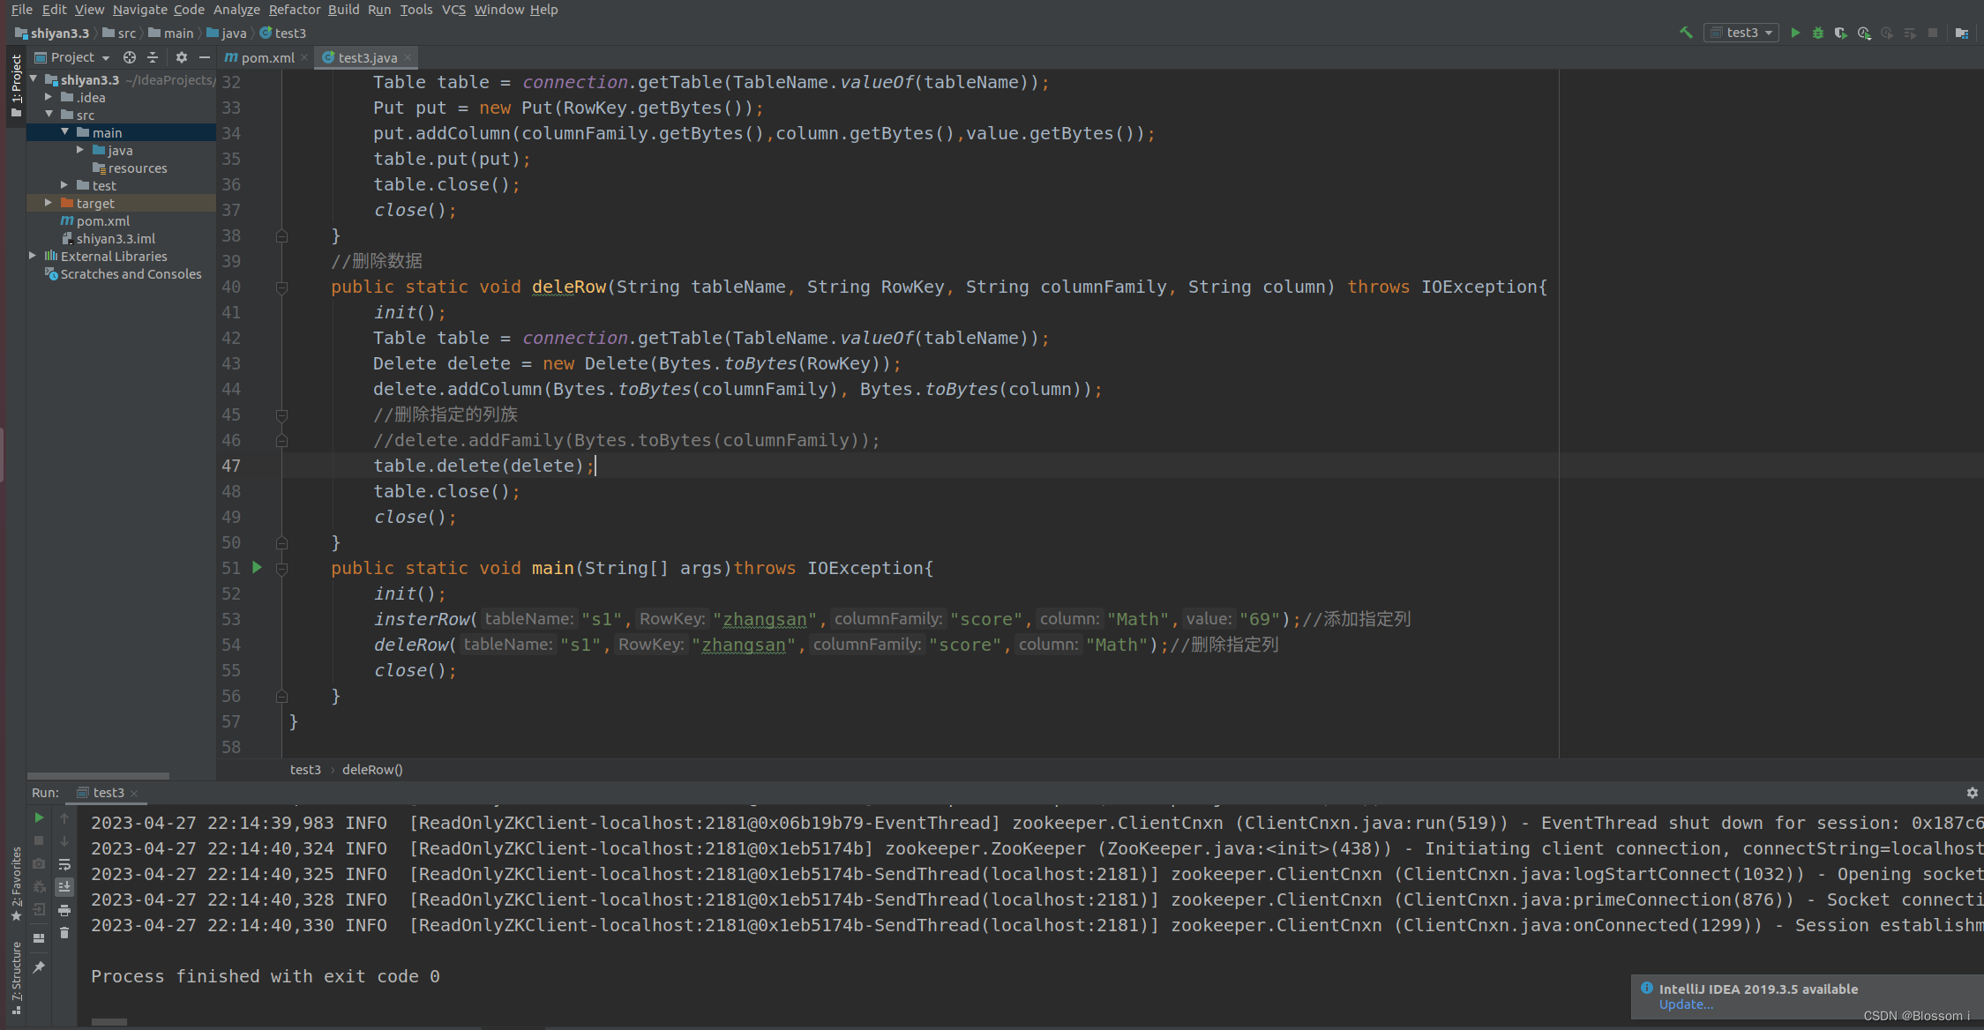Image resolution: width=1984 pixels, height=1030 pixels.
Task: Click the Update... link in notification
Action: pyautogui.click(x=1686, y=1004)
